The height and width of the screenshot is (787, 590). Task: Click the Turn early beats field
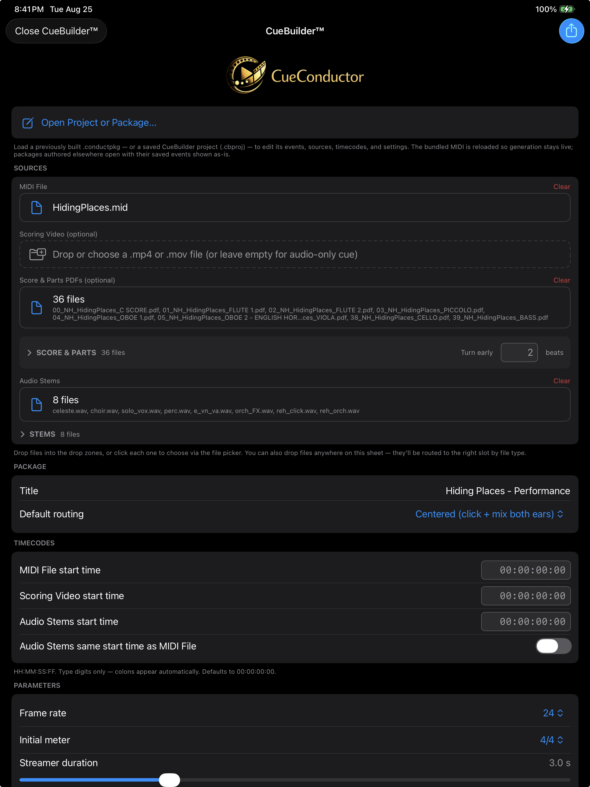[x=519, y=353]
